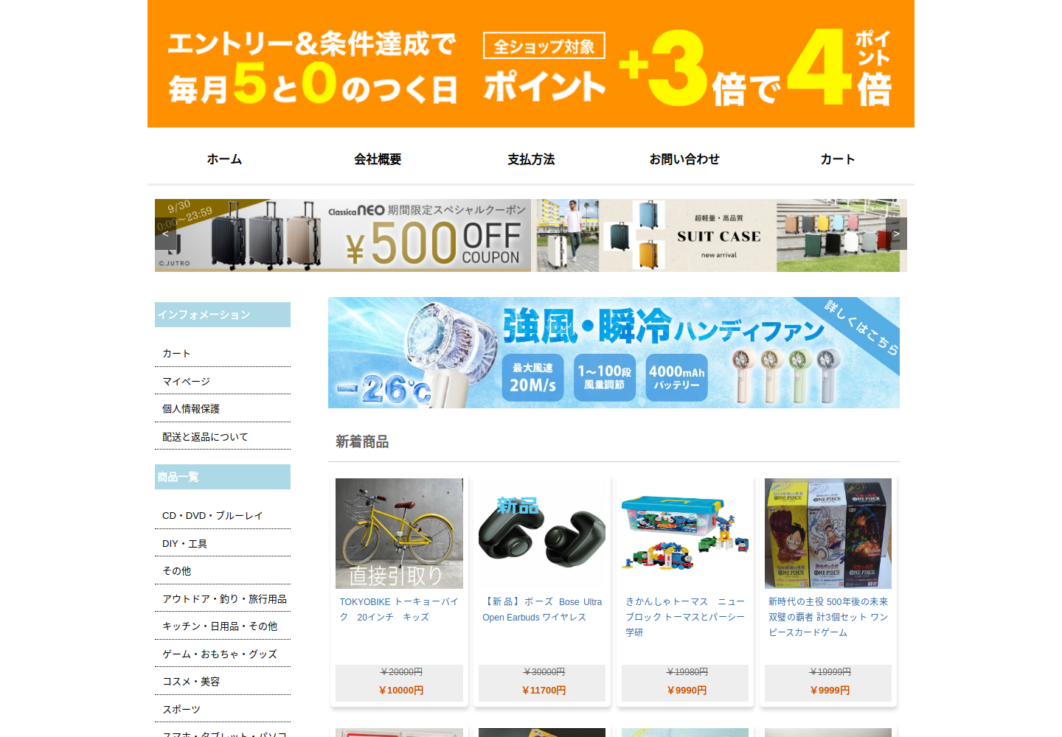Select the DIY・工具 category
1062x737 pixels.
coord(184,544)
